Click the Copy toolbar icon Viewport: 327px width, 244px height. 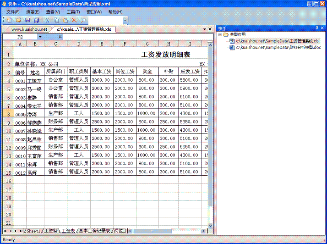point(56,20)
